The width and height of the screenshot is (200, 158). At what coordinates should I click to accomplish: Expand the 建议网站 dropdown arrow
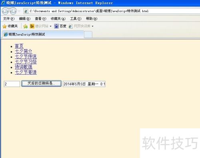[x=50, y=26]
